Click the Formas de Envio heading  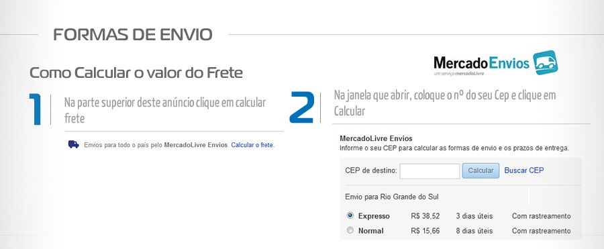pyautogui.click(x=133, y=35)
